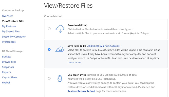
Task: Open Buckets under B2 Cloud Storage
Action: pos(7,57)
